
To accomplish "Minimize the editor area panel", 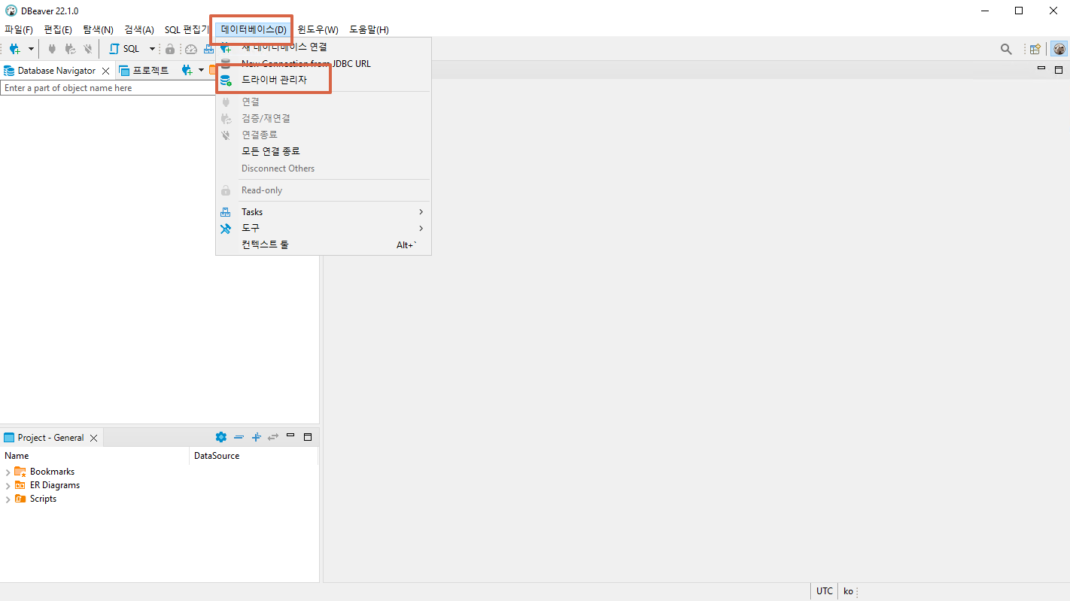I will click(1041, 68).
